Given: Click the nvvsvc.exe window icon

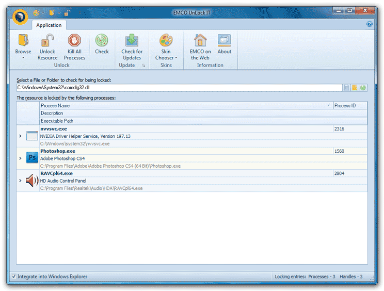Looking at the screenshot, I should tap(32, 136).
